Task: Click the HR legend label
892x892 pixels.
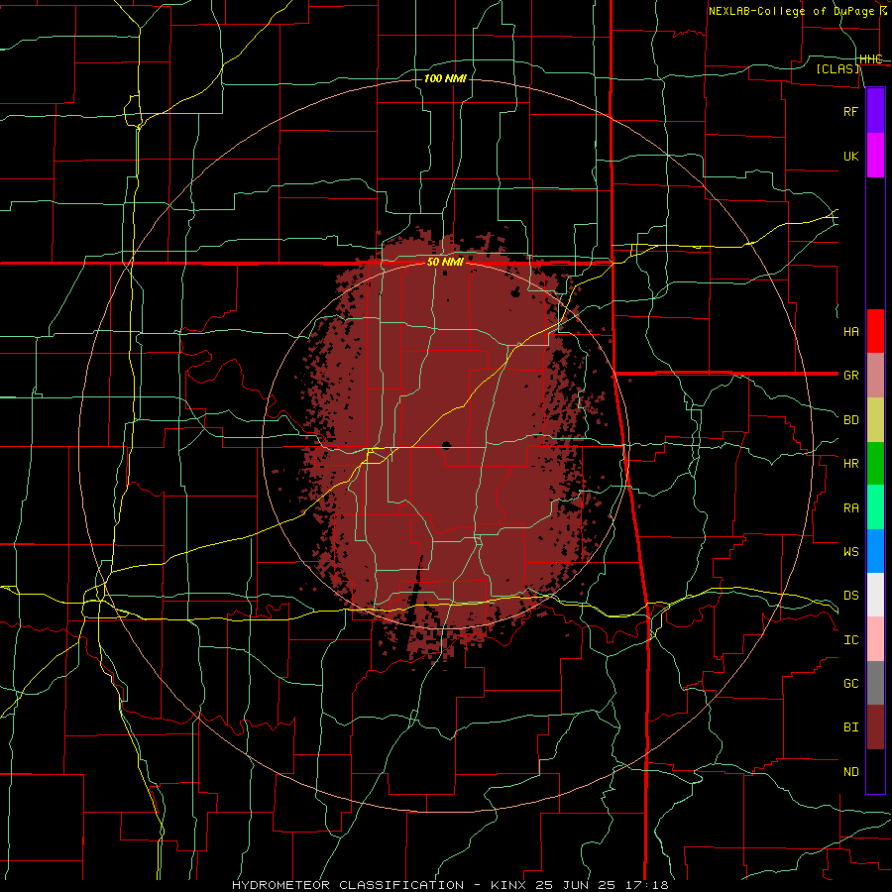Action: coord(851,464)
